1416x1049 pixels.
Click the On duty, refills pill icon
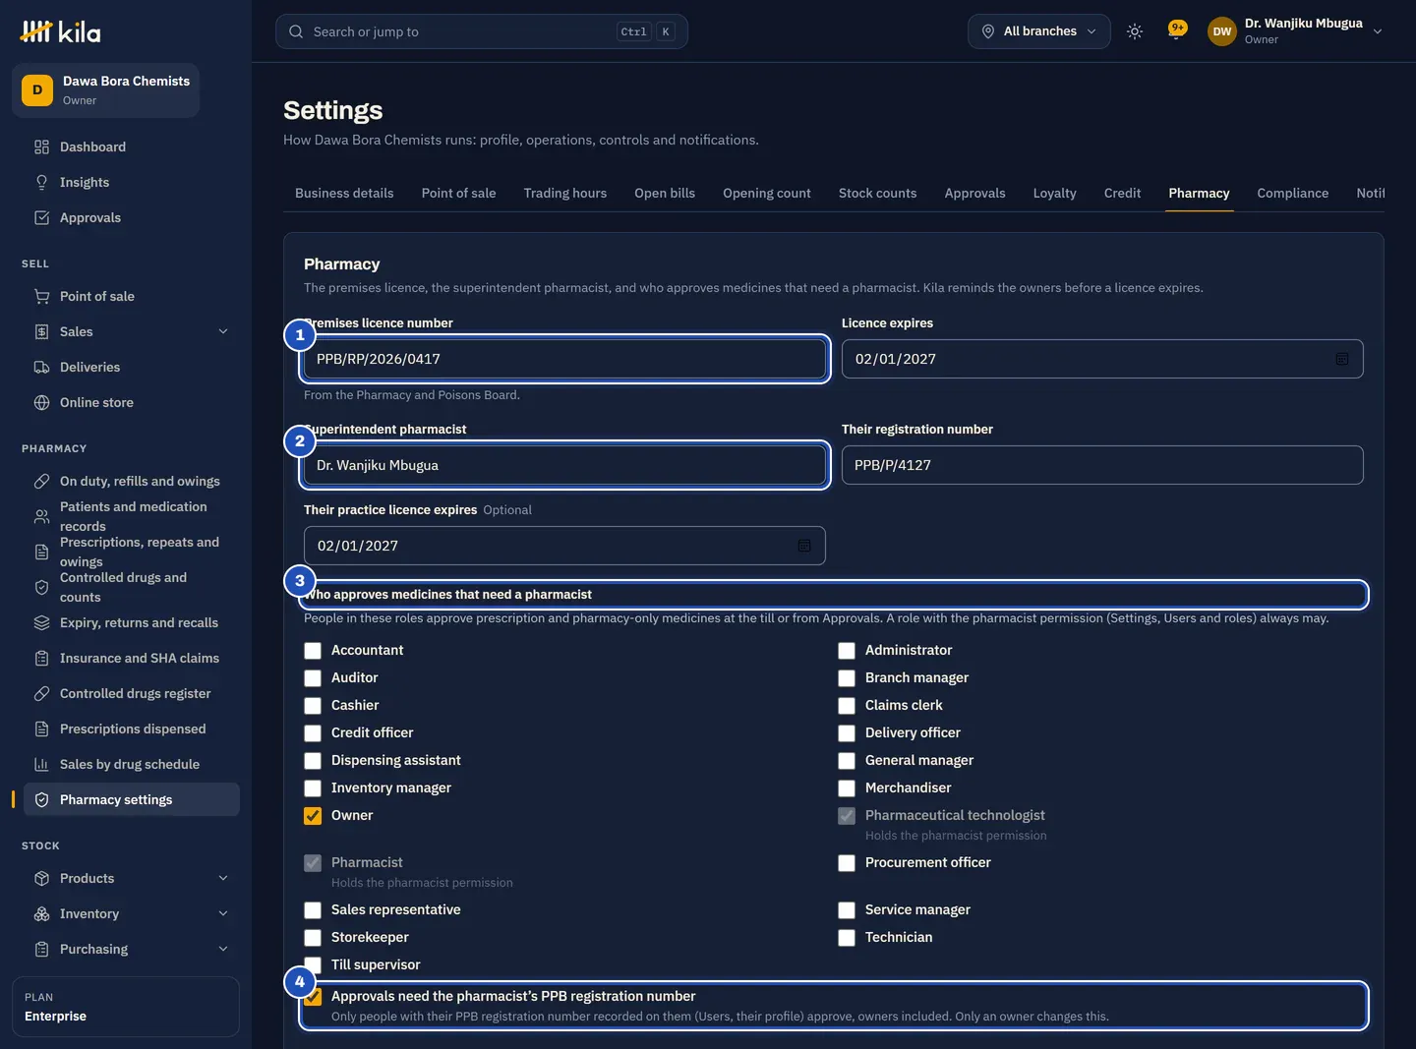click(41, 482)
